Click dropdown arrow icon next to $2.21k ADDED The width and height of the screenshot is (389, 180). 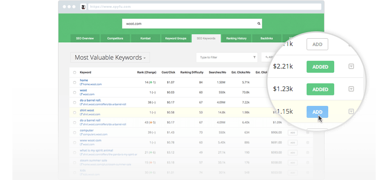(x=351, y=66)
